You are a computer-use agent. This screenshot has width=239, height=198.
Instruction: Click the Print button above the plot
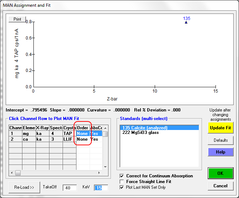tap(17, 19)
